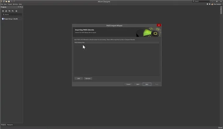Open the Project menu

tap(10, 4)
